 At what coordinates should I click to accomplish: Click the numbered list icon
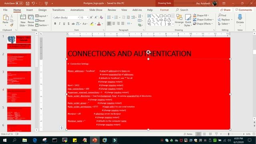[x=116, y=17]
